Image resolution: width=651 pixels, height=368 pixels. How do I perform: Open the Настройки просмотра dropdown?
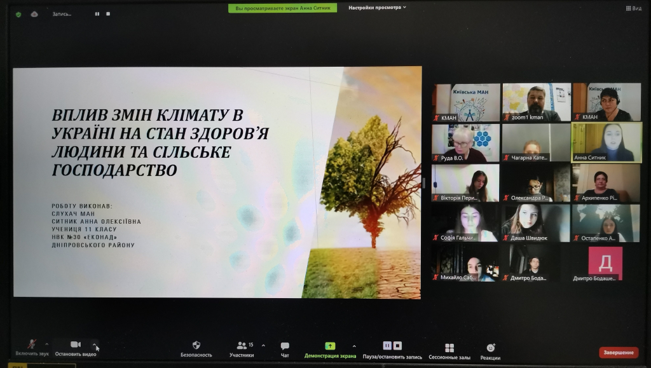377,8
